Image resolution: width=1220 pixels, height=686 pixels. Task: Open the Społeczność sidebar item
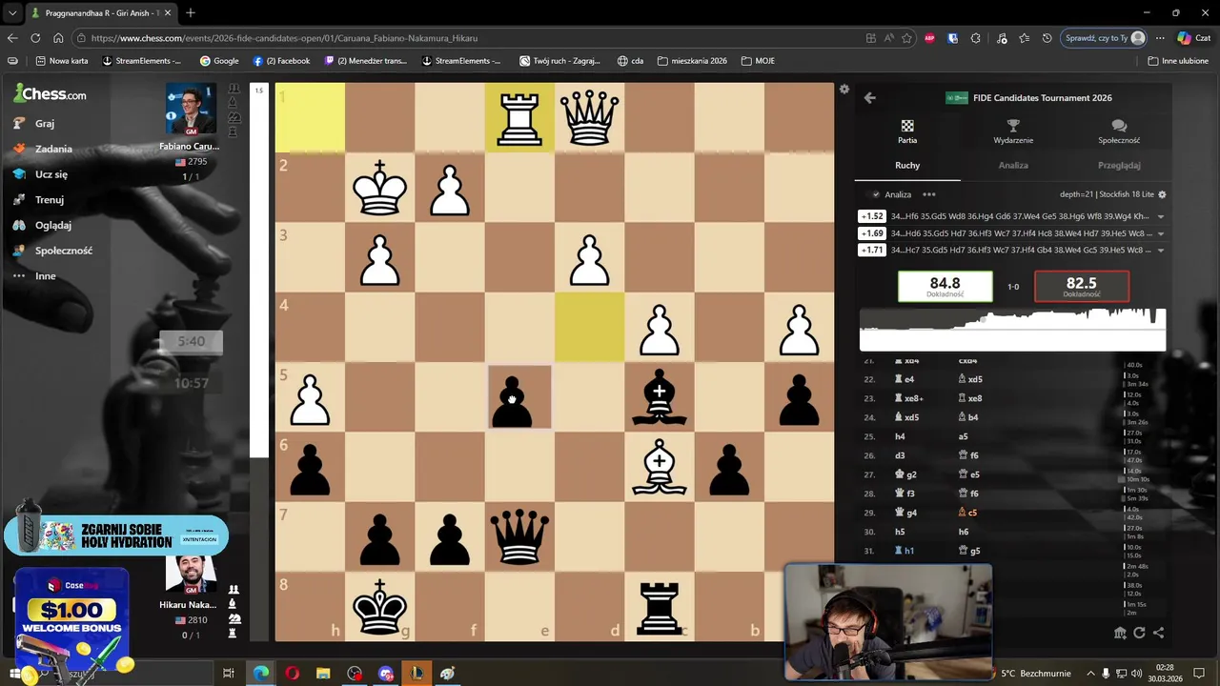(x=51, y=251)
